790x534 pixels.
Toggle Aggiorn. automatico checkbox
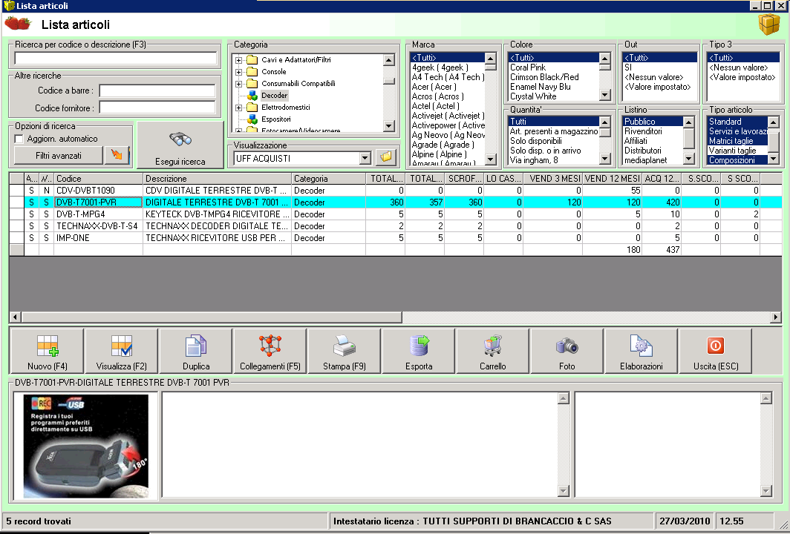20,139
